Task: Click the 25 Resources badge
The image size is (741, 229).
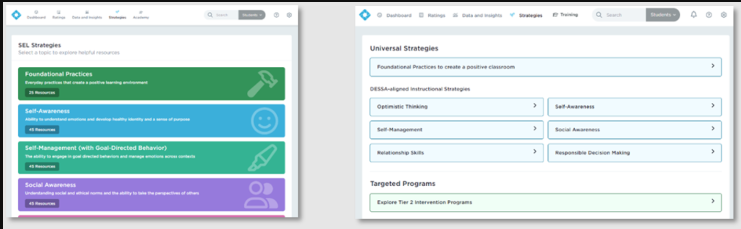Action: (x=42, y=92)
